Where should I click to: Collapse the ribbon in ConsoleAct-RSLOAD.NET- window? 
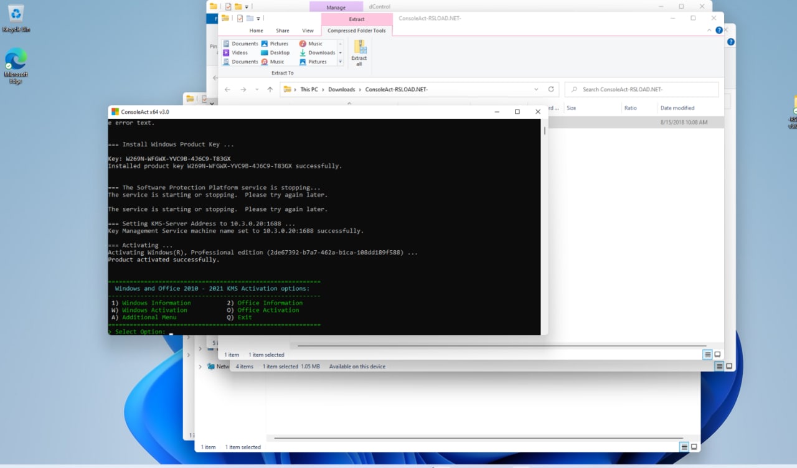[710, 30]
